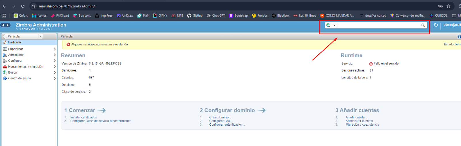Click the help question mark icon
Viewport: 461px width, 146px height.
pyautogui.click(x=459, y=36)
